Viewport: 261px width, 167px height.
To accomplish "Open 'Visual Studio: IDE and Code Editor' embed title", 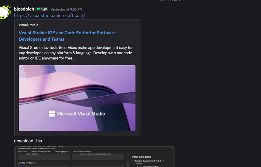I will point(67,36).
